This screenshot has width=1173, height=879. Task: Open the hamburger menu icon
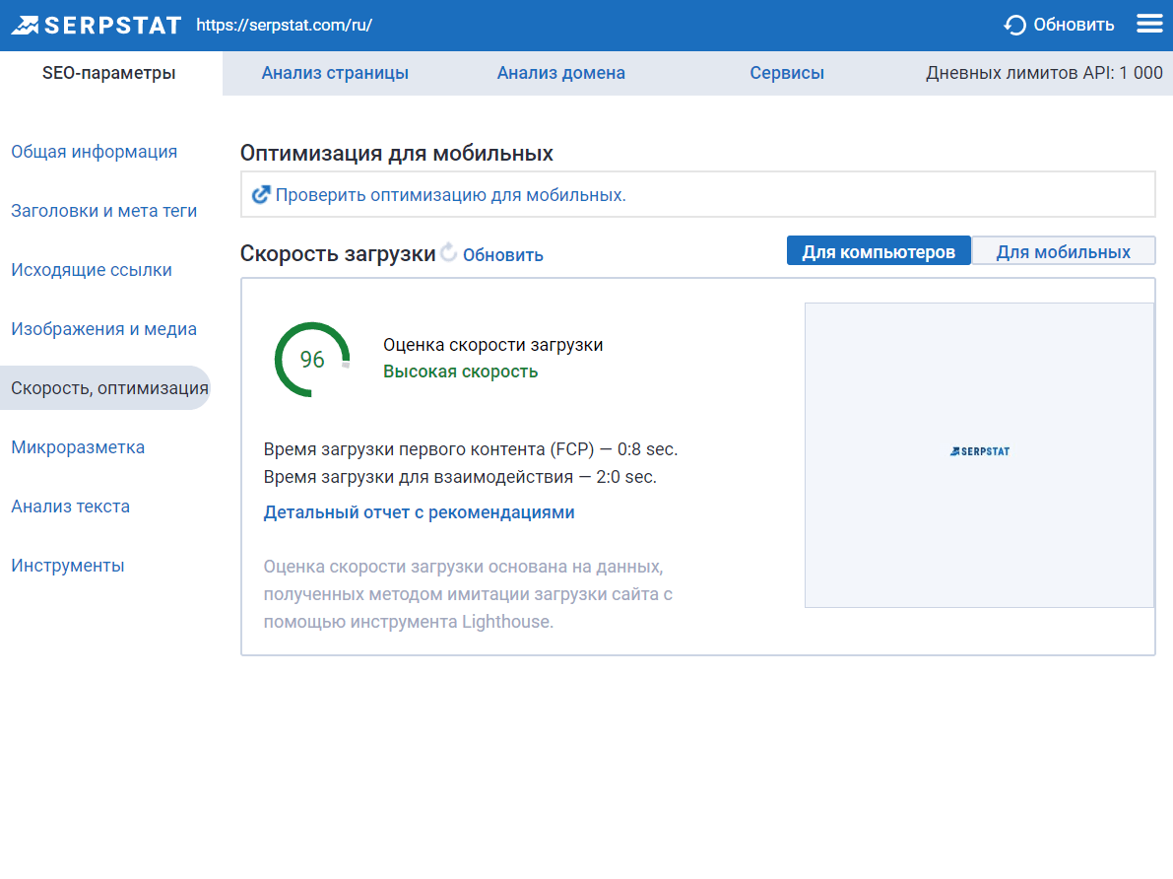click(1149, 24)
